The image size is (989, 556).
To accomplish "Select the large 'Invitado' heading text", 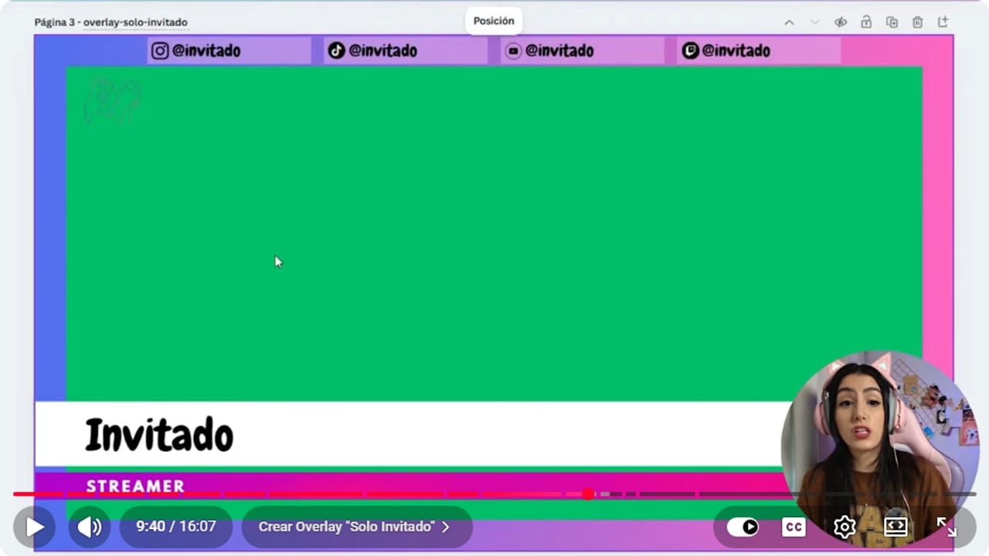I will 159,435.
